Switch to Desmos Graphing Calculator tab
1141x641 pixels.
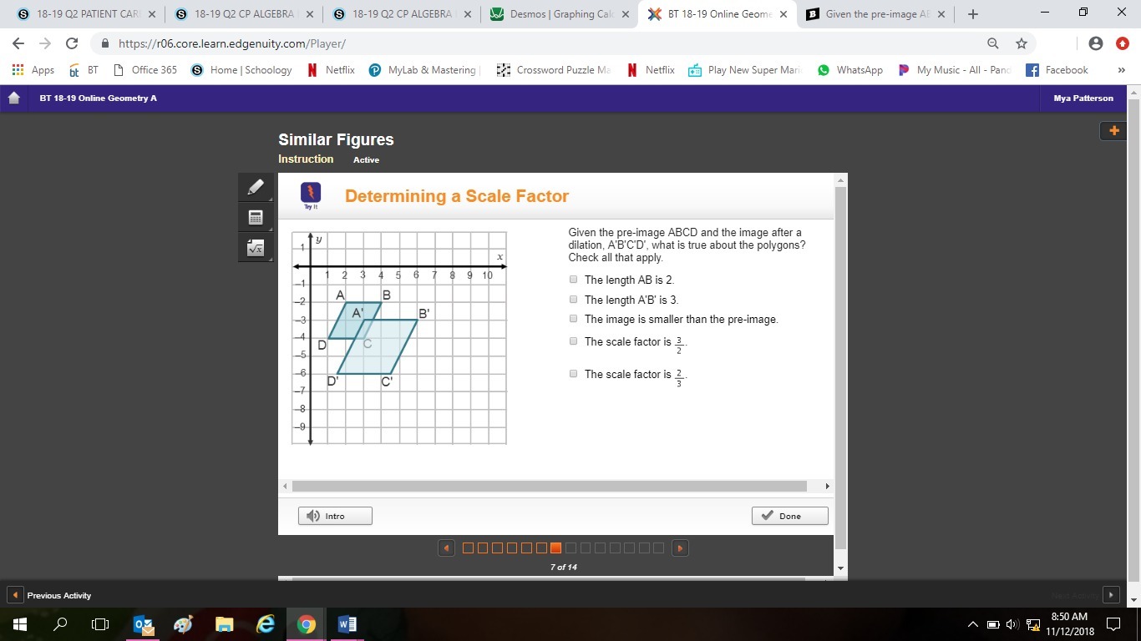pyautogui.click(x=558, y=14)
